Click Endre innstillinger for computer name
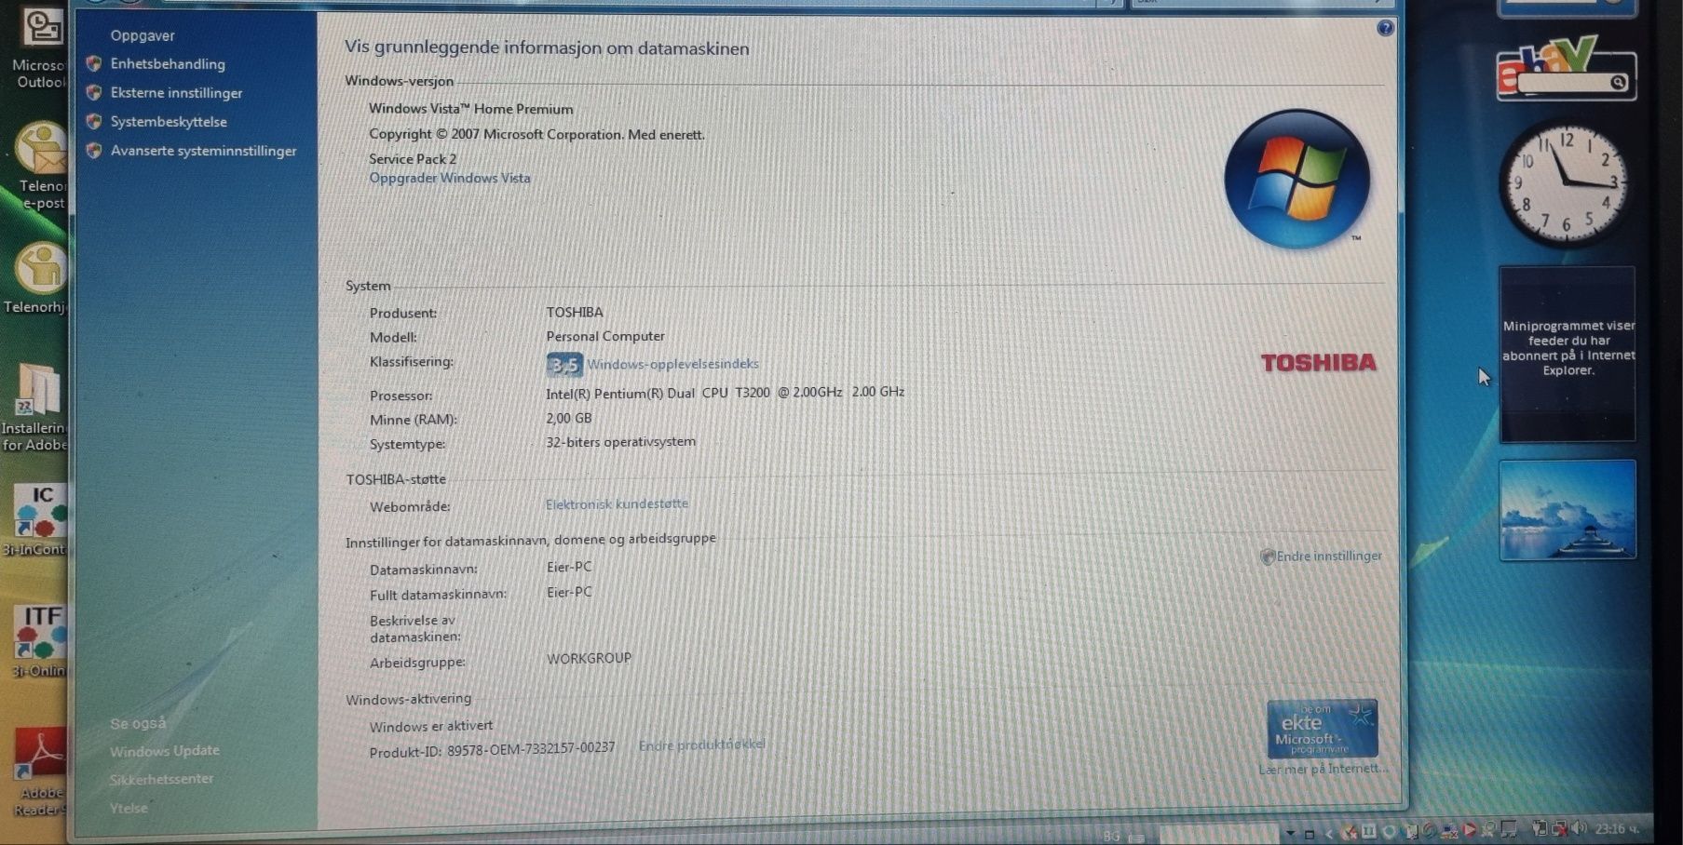The height and width of the screenshot is (845, 1683). (1328, 556)
